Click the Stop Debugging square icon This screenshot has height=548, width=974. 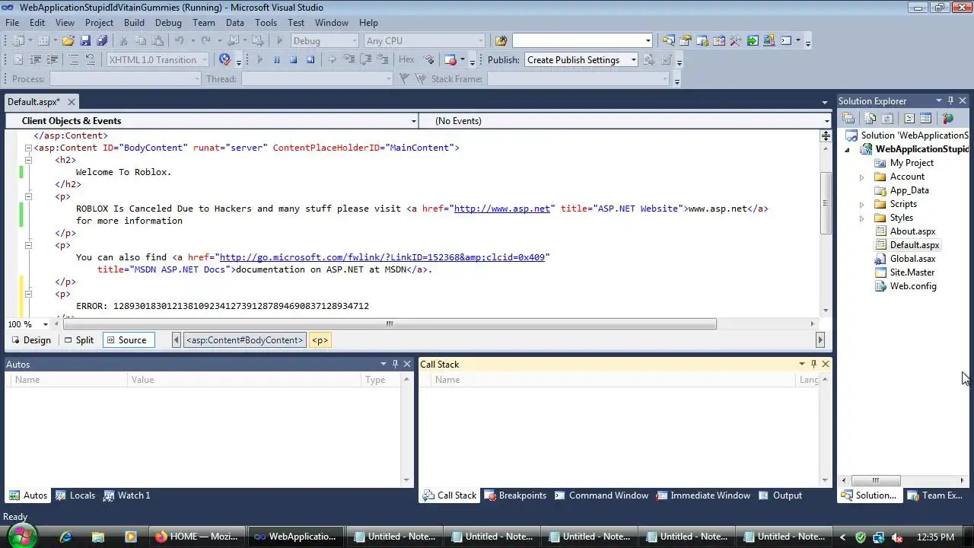[x=293, y=59]
